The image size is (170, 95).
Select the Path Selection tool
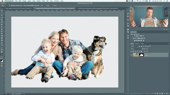point(2,47)
